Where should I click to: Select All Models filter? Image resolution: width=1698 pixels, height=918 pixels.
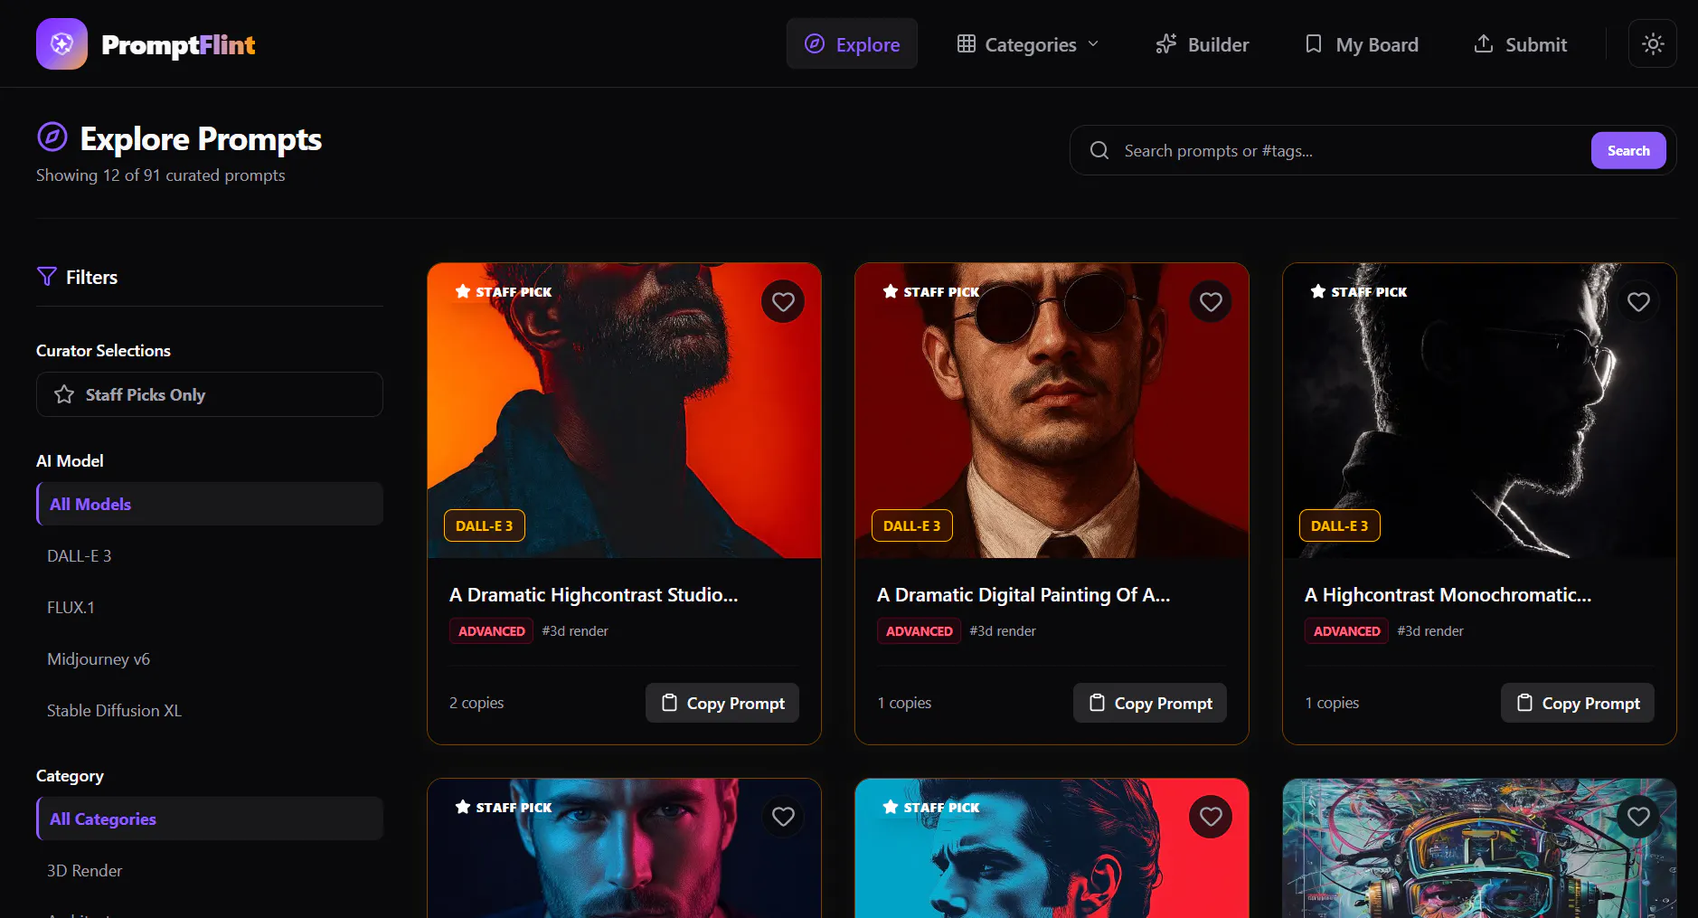pyautogui.click(x=210, y=504)
